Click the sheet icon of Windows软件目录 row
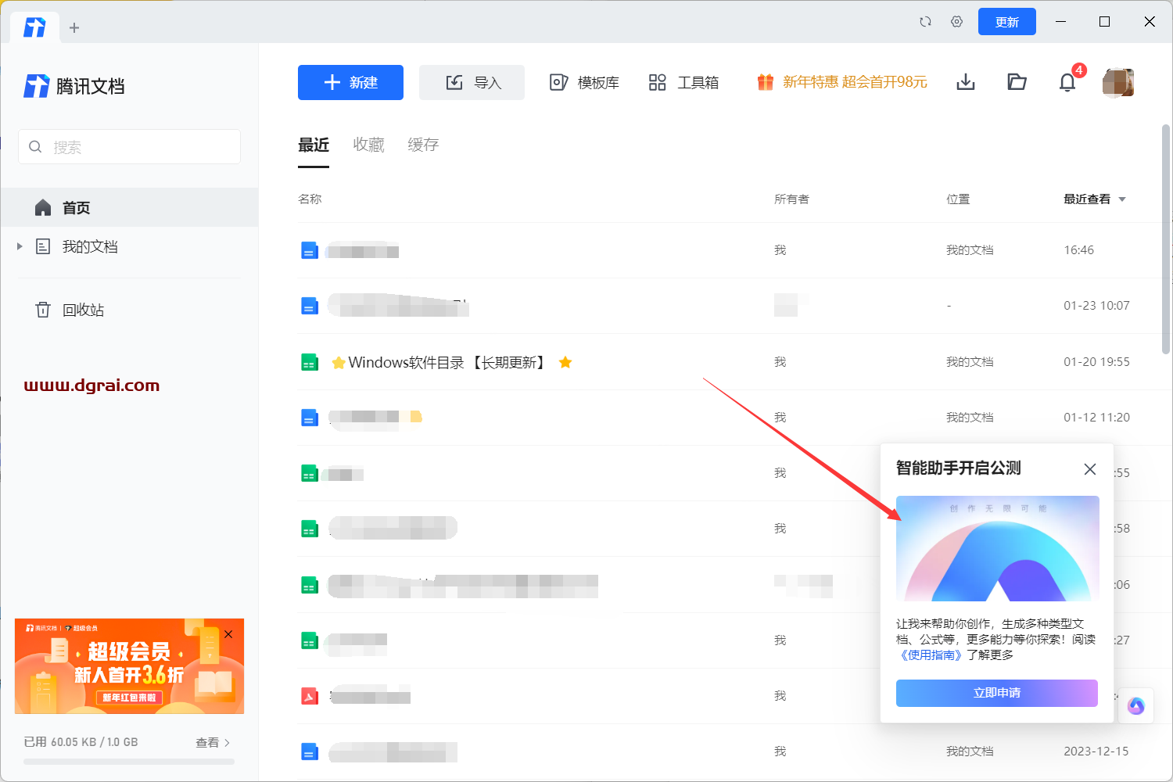Image resolution: width=1173 pixels, height=782 pixels. [310, 362]
